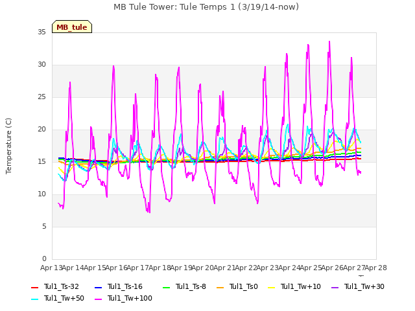Click the yellow Tul1_Tw+10 legend swatch
Viewport: 415px width, 311px height.
272,288
